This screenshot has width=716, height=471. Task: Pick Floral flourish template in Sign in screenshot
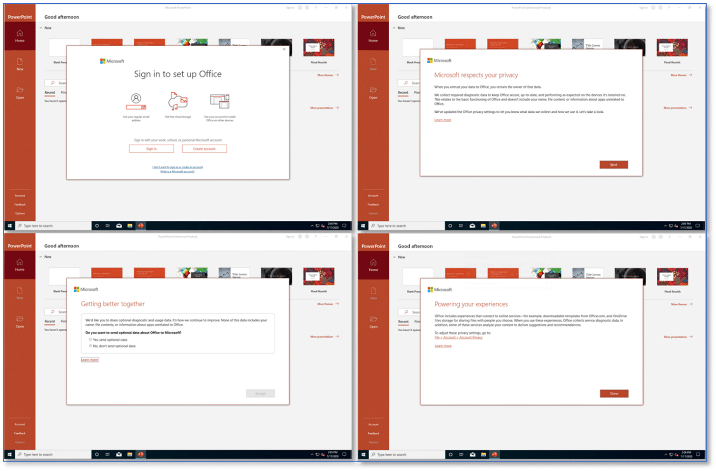click(x=318, y=48)
